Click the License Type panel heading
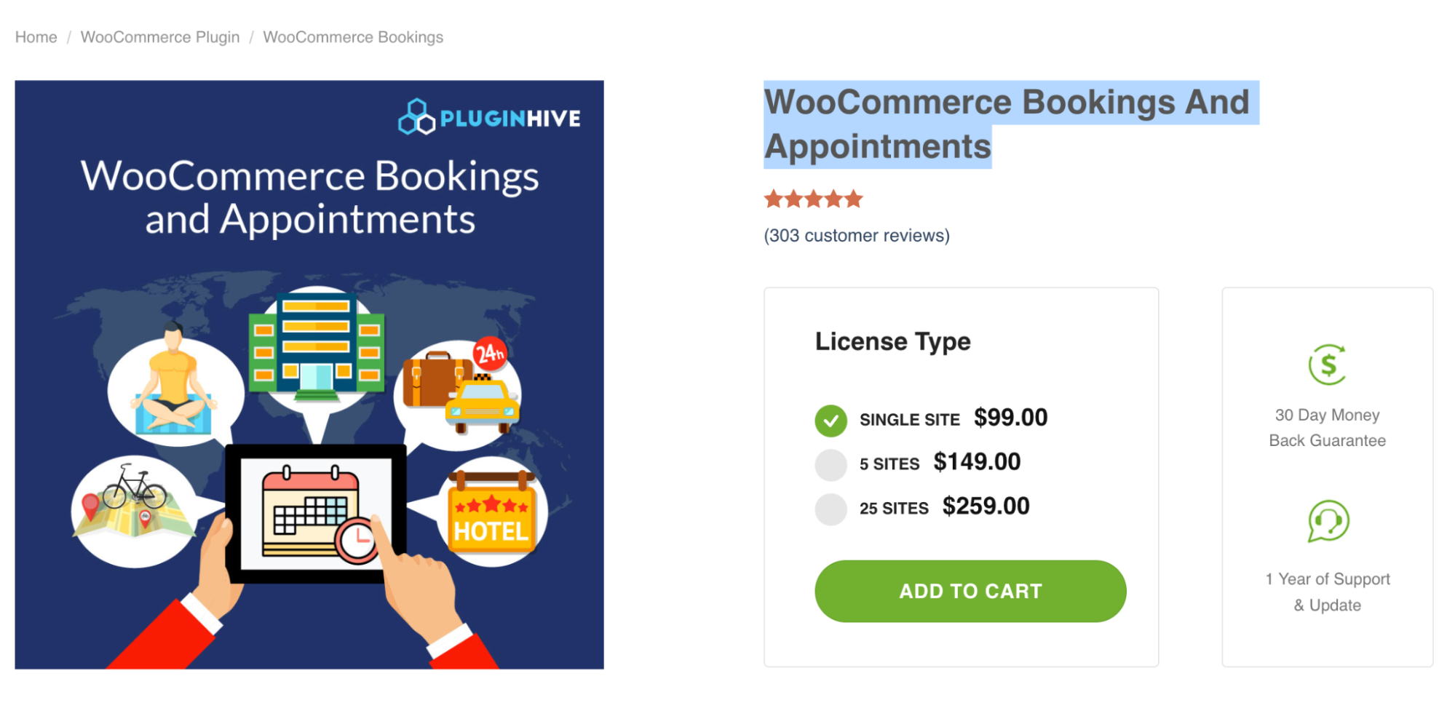 (x=892, y=341)
